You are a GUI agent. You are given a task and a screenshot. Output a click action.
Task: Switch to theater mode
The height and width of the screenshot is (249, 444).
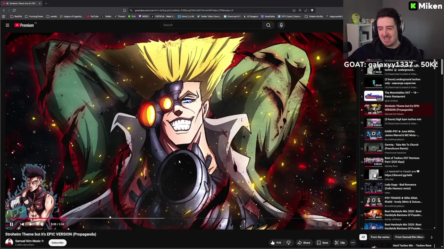pos(339,224)
